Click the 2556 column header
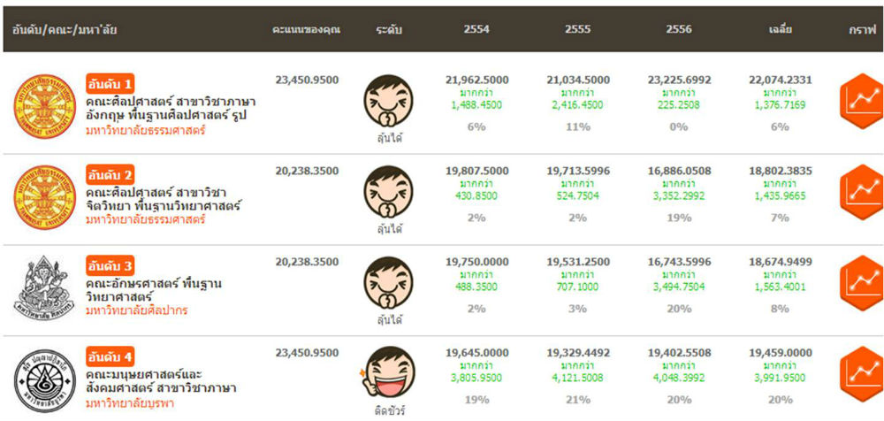 pyautogui.click(x=678, y=29)
